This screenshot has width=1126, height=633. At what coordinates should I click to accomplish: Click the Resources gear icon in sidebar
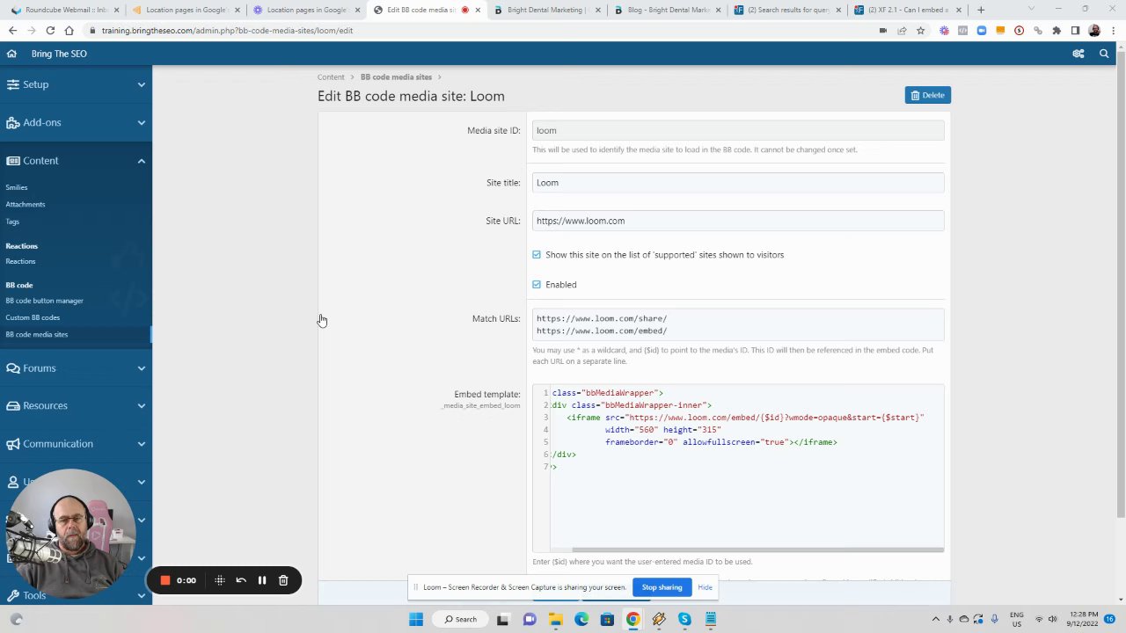[13, 405]
